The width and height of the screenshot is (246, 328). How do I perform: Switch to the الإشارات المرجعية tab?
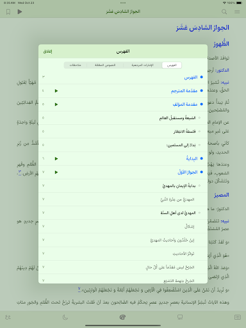click(142, 65)
